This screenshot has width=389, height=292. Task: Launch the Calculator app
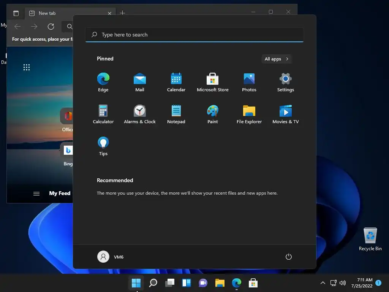click(x=103, y=114)
